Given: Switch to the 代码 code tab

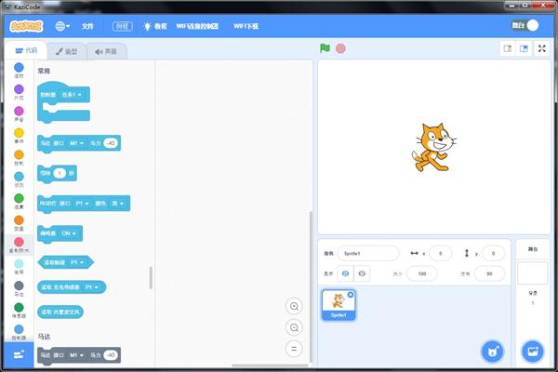Looking at the screenshot, I should 26,51.
